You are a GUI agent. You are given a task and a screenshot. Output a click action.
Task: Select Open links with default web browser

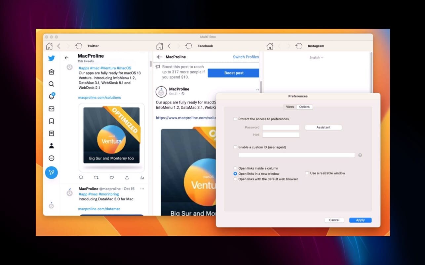(235, 179)
